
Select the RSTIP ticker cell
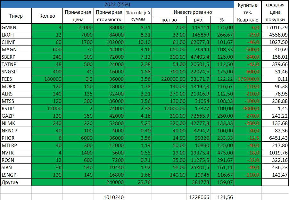click(x=16, y=109)
